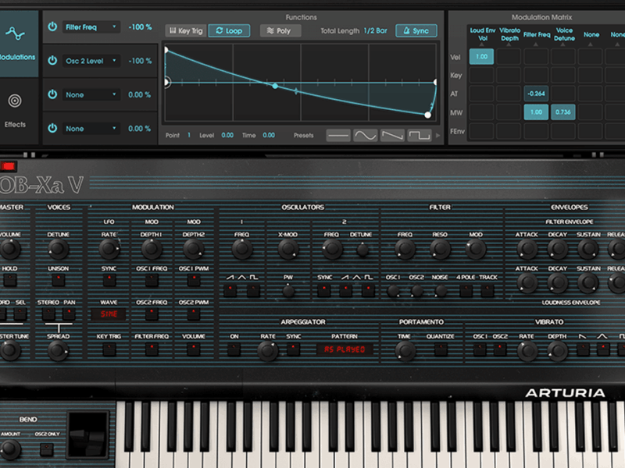The image size is (625, 468).
Task: Select the sine wave function preset
Action: click(x=366, y=135)
